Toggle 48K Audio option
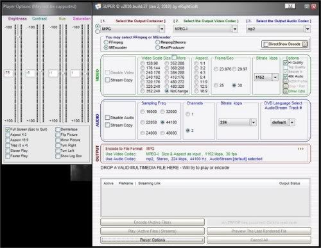Viewport: 321px width, 248px height. pos(286,76)
